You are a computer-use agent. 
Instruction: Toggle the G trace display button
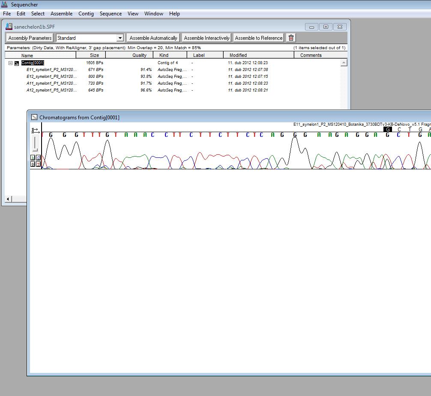tap(33, 164)
